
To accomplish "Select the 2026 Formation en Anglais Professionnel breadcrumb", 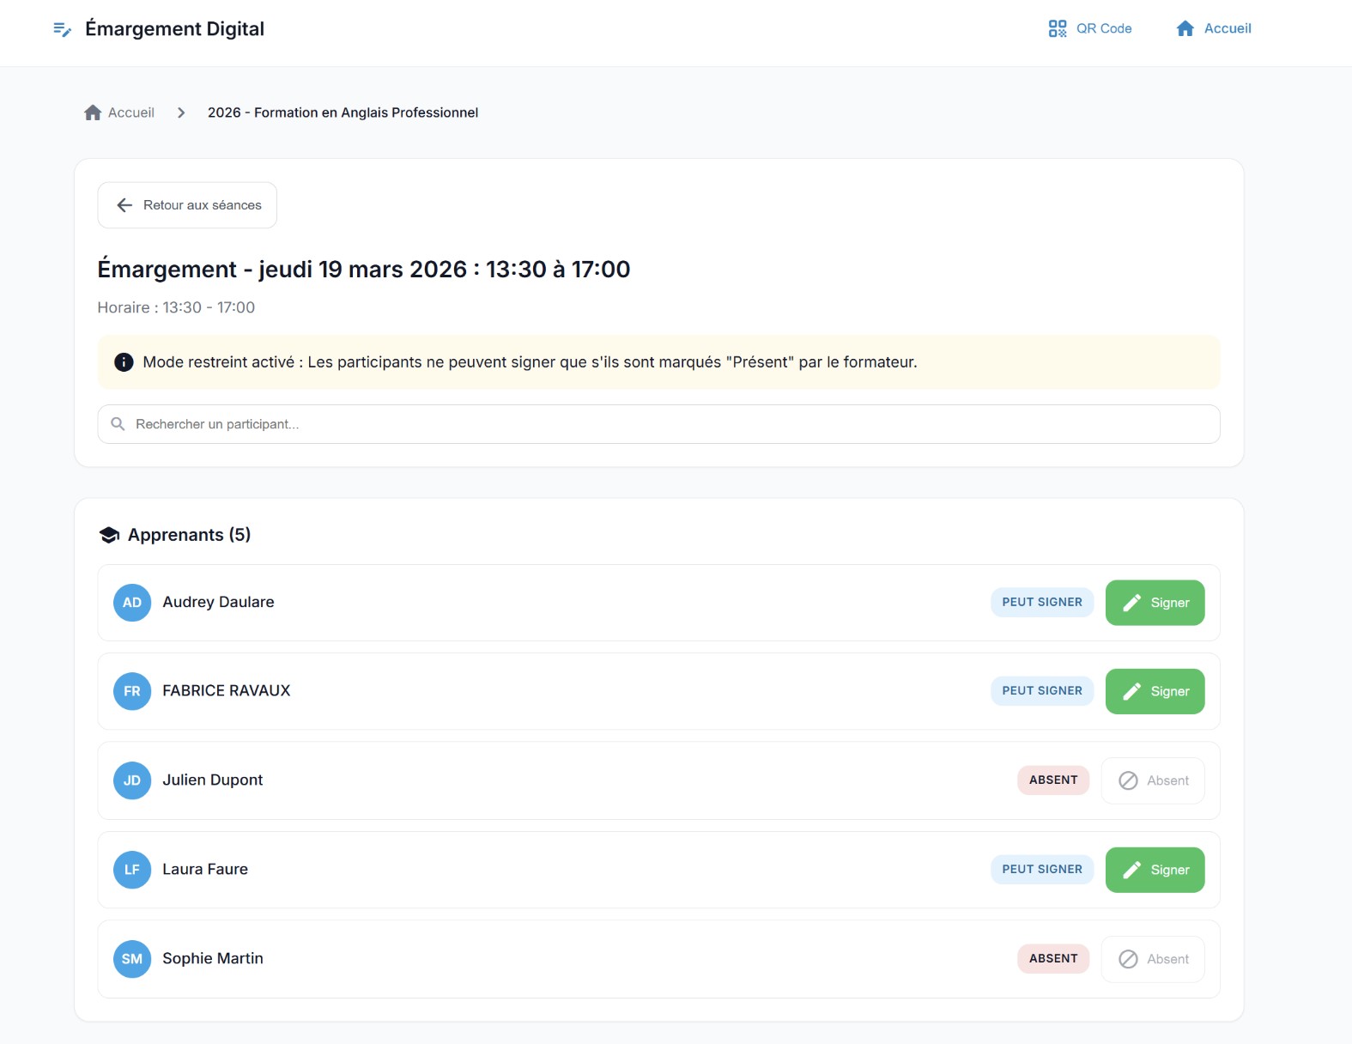I will click(343, 112).
